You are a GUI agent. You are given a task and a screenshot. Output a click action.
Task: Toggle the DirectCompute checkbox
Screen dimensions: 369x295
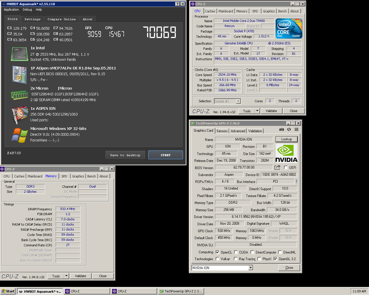(x=252, y=252)
